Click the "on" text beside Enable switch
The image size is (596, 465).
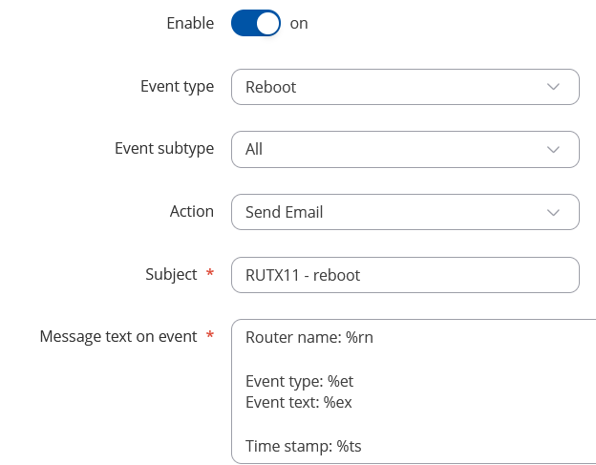299,24
